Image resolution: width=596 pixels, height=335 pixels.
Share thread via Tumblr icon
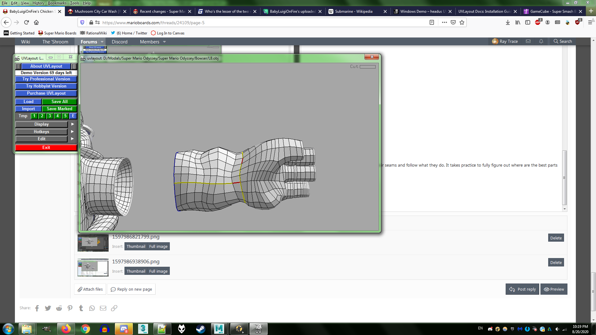pyautogui.click(x=81, y=308)
